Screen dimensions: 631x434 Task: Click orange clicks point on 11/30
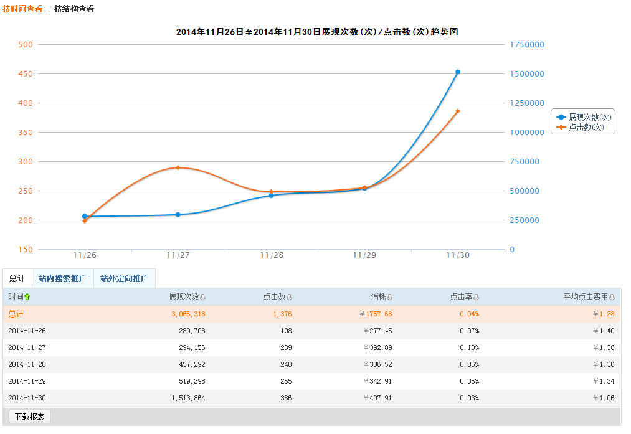458,111
